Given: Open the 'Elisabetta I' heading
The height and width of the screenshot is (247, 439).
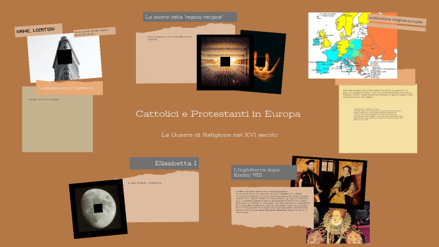Looking at the screenshot, I should [165, 163].
